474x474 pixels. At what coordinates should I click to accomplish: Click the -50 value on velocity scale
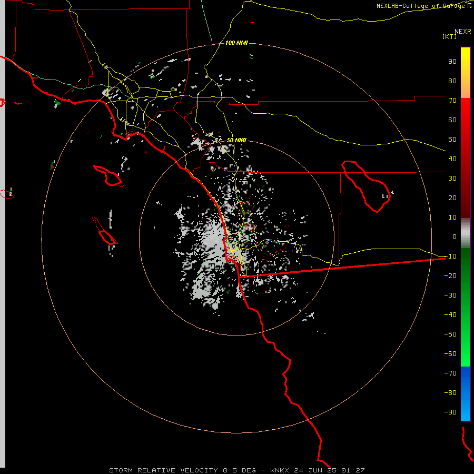click(450, 334)
